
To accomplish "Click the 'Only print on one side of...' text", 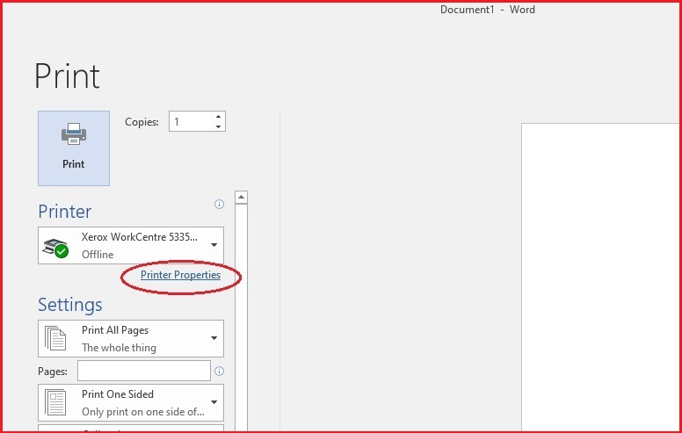I will pos(143,412).
